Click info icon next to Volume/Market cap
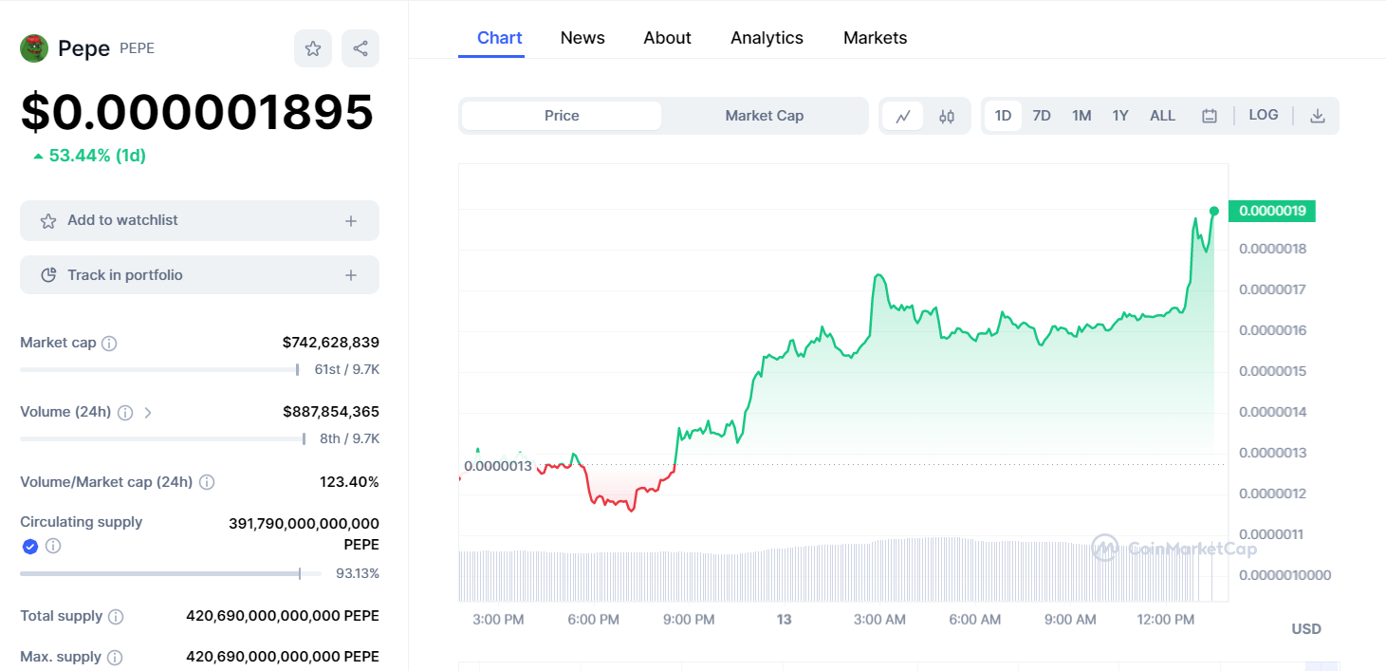Viewport: 1386px width, 671px height. coord(207,482)
